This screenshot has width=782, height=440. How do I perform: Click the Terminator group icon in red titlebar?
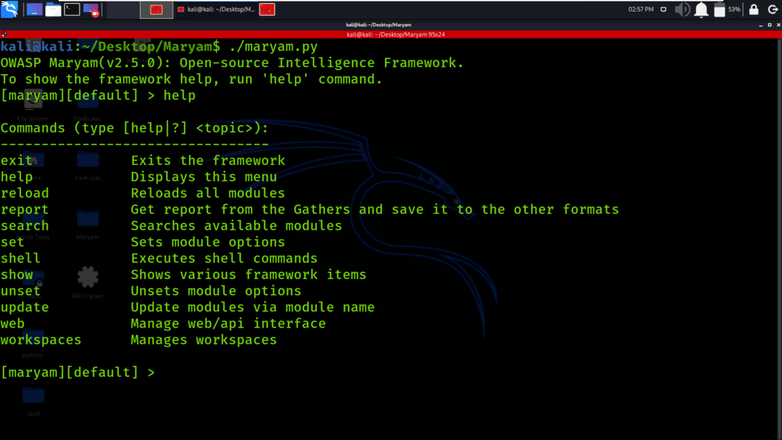(4, 34)
